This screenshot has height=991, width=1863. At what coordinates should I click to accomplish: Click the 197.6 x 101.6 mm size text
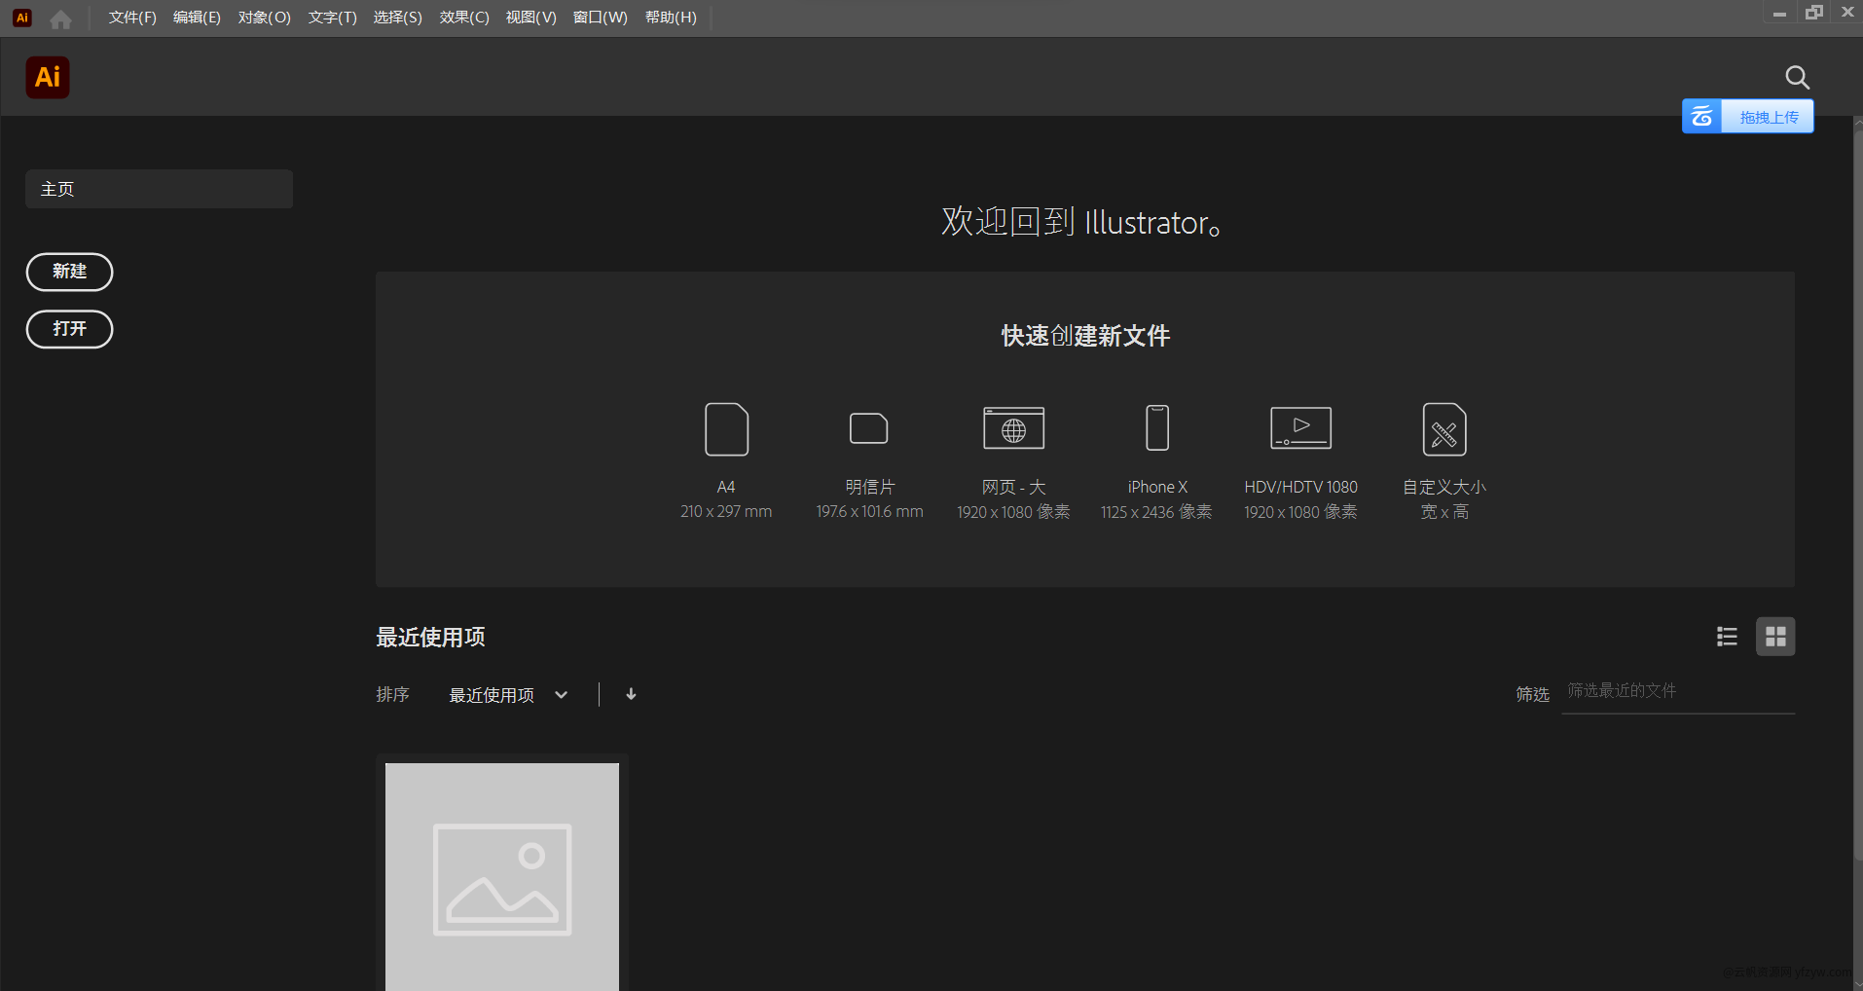pyautogui.click(x=869, y=511)
